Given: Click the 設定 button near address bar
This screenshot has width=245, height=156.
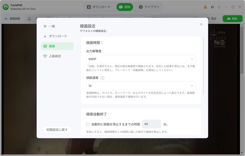Looking at the screenshot, I should [212, 19].
